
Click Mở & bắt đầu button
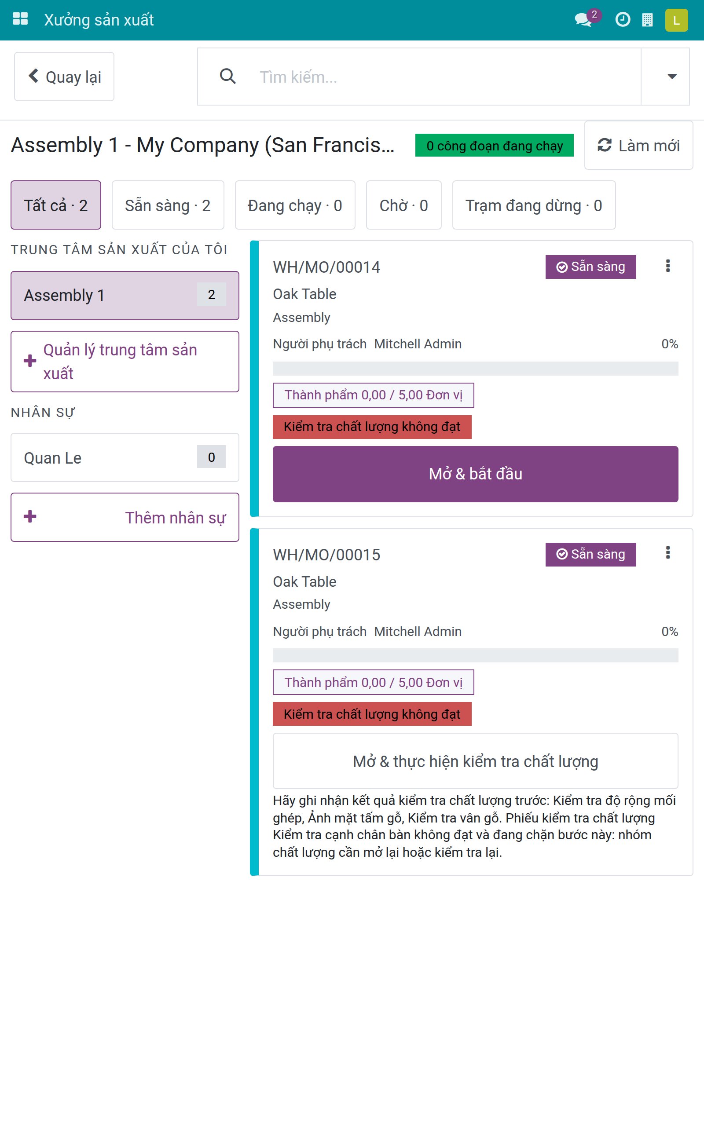[475, 474]
